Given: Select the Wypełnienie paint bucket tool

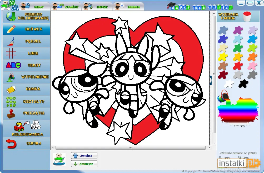Looking at the screenshot, I should click(x=27, y=77).
